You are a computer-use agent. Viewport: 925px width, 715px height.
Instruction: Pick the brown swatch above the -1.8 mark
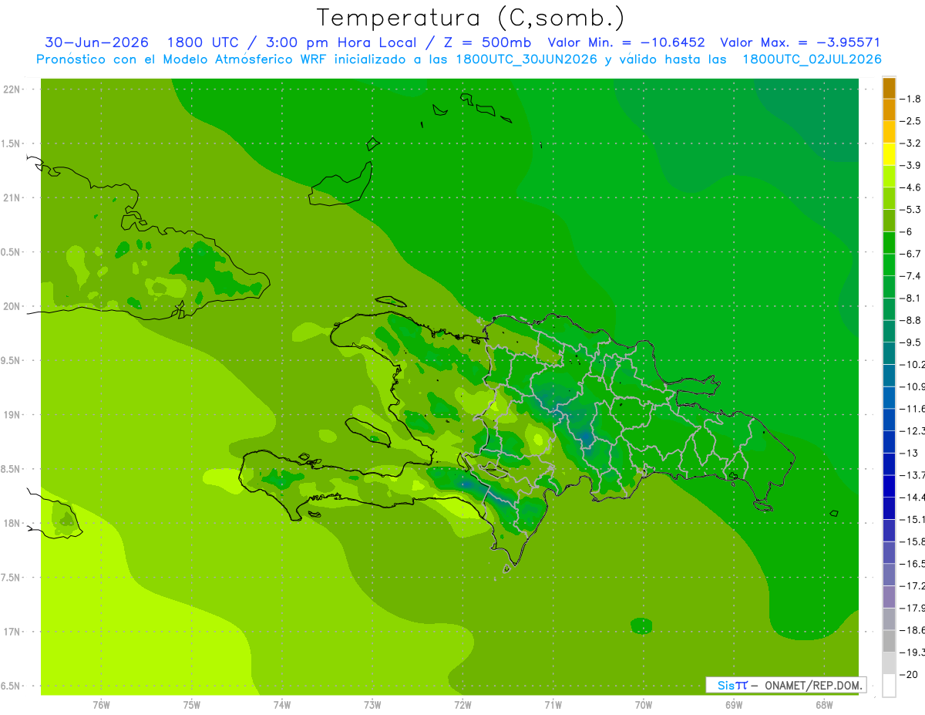[889, 88]
